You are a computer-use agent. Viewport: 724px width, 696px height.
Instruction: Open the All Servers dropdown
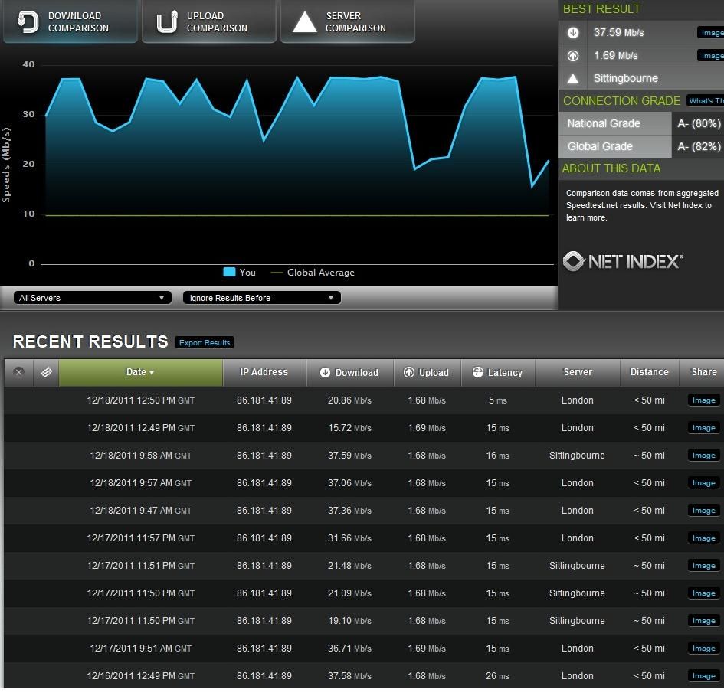click(x=92, y=298)
